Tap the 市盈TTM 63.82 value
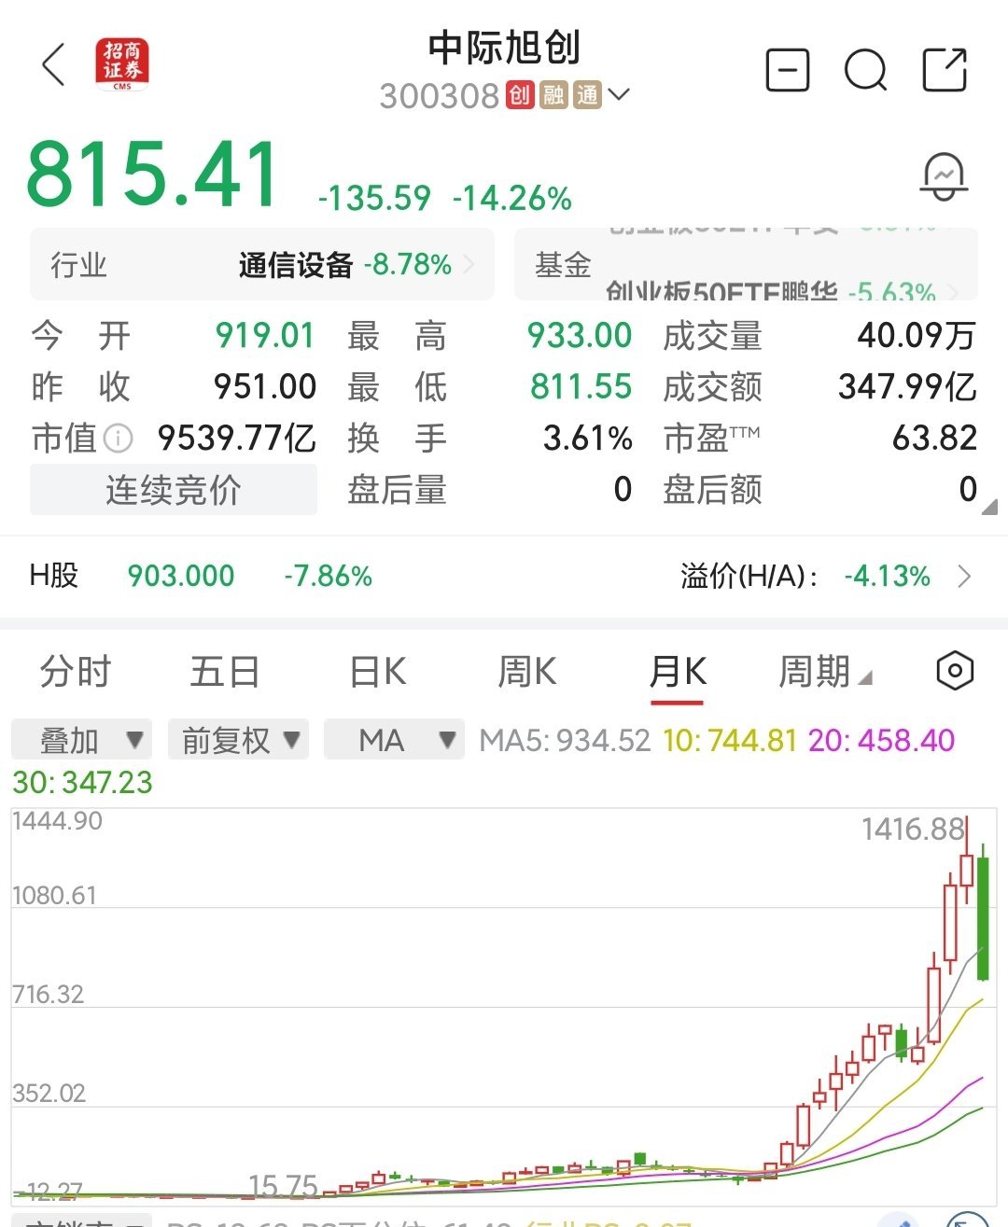 [x=934, y=438]
